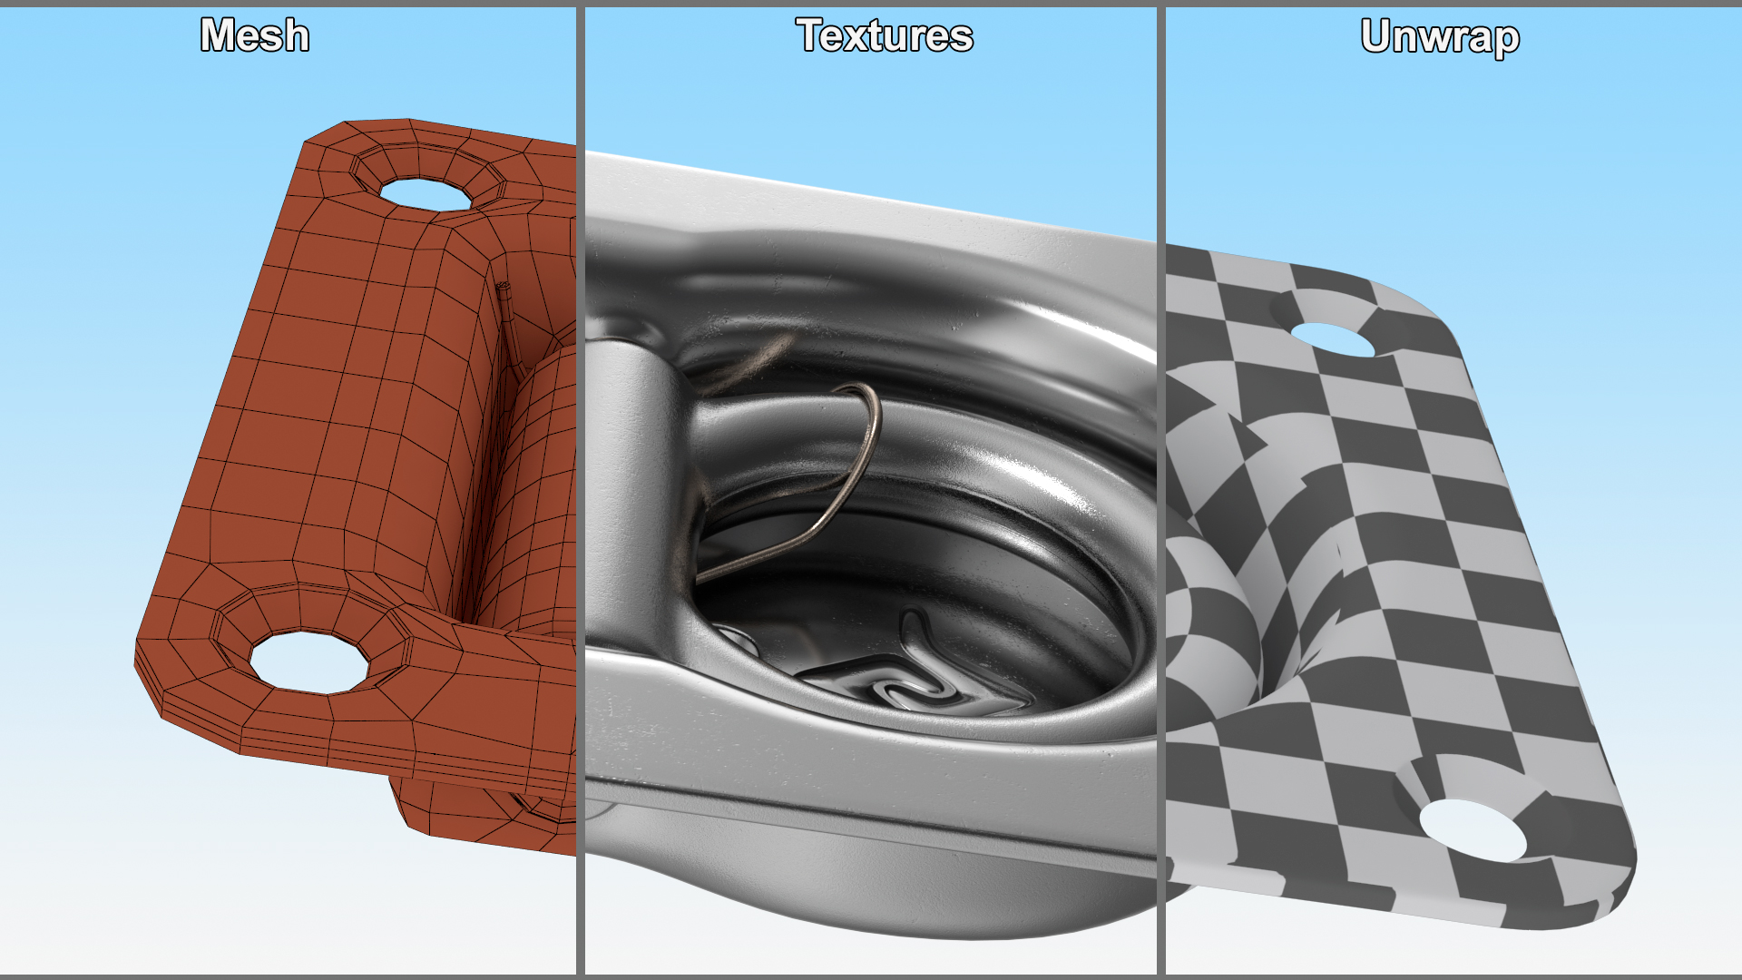The width and height of the screenshot is (1742, 980).
Task: Click the "Mesh" heading text
Action: [255, 36]
